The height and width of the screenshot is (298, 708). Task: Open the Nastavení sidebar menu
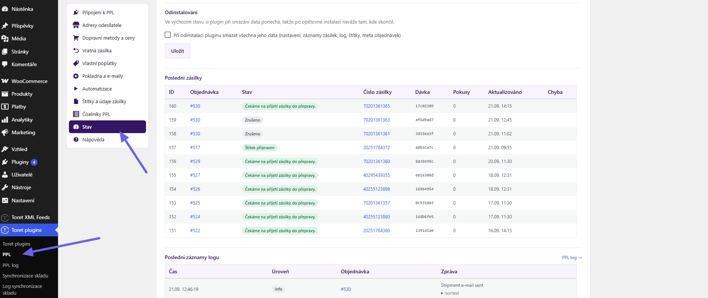29,200
